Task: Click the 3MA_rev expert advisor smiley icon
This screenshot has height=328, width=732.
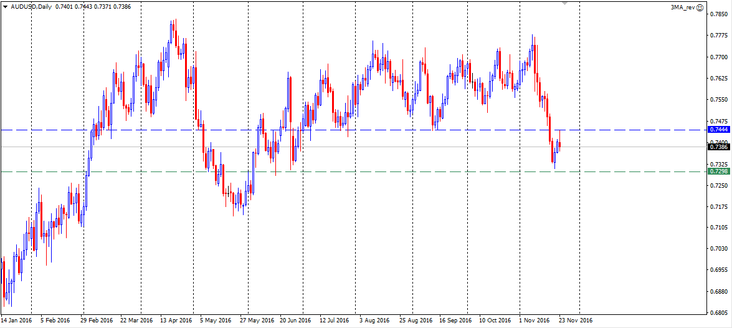Action: tap(700, 8)
